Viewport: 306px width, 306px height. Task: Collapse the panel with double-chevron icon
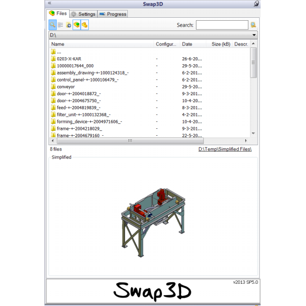click(49, 3)
